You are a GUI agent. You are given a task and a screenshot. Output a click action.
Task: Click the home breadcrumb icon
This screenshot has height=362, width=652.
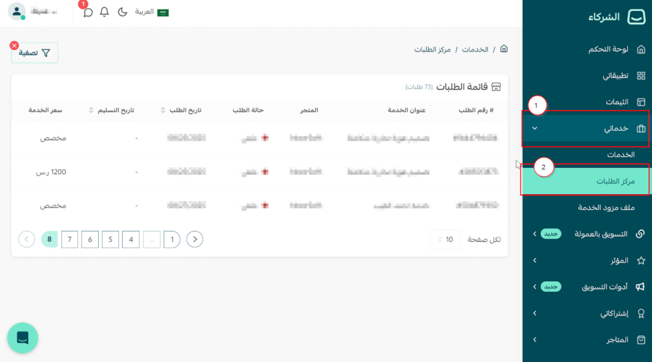click(x=504, y=49)
